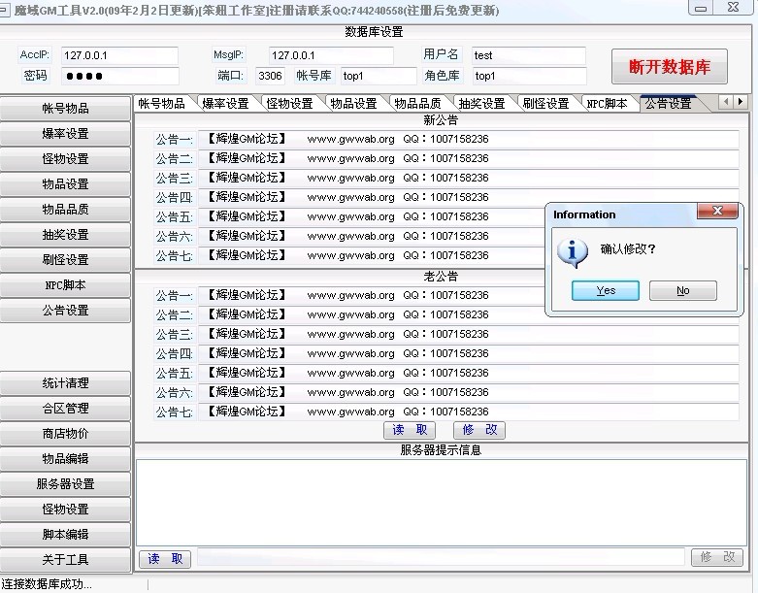Screen dimensions: 758x593
Task: Click No in the Information dialog
Action: (x=682, y=290)
